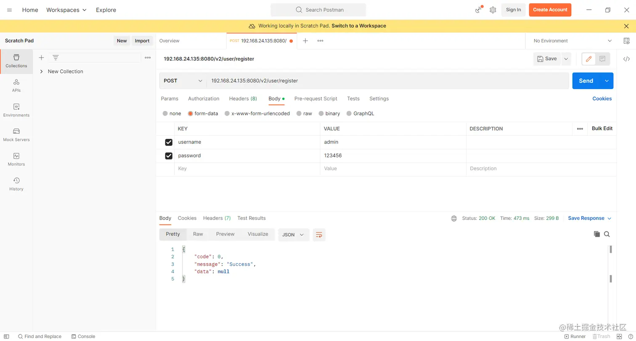Viewport: 636px width, 341px height.
Task: Open the hamburger menu icon
Action: 9,10
